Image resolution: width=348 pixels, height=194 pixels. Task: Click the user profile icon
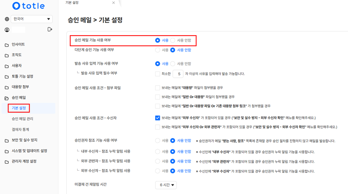click(x=7, y=30)
